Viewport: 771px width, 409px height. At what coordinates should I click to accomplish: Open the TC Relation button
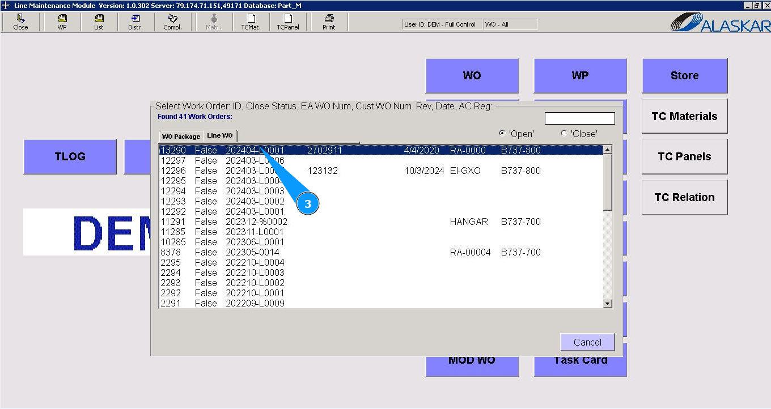point(684,197)
